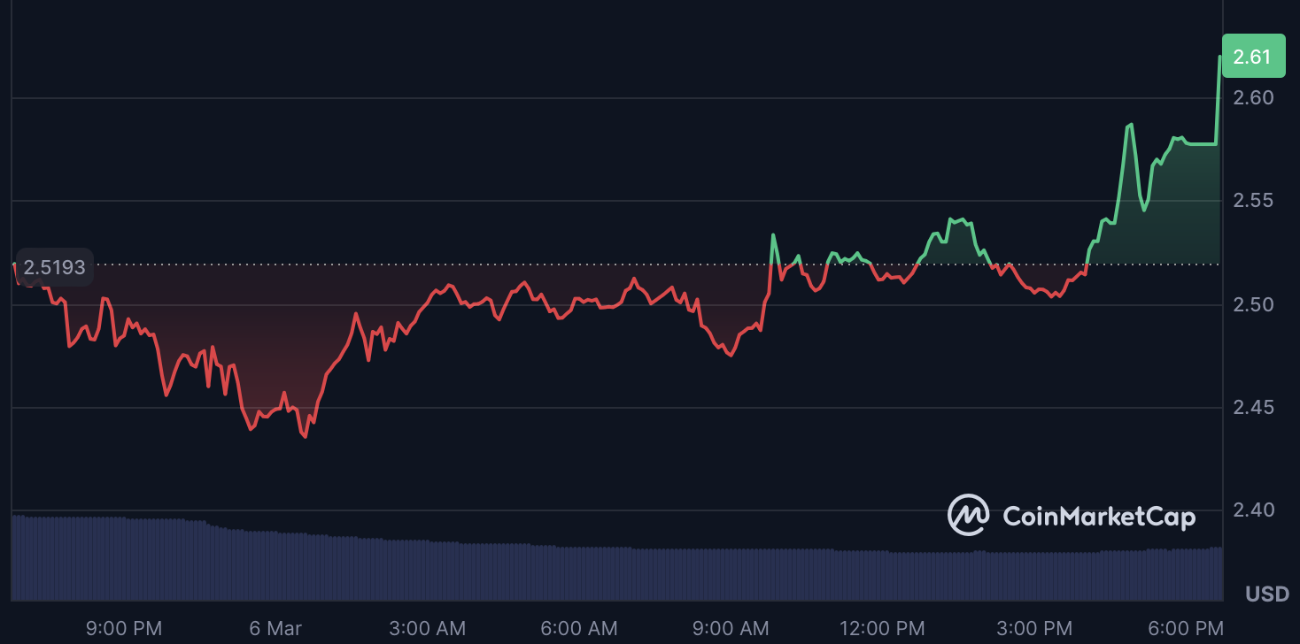Click the 6:00 PM time axis label
Image resolution: width=1300 pixels, height=644 pixels.
coord(1185,629)
